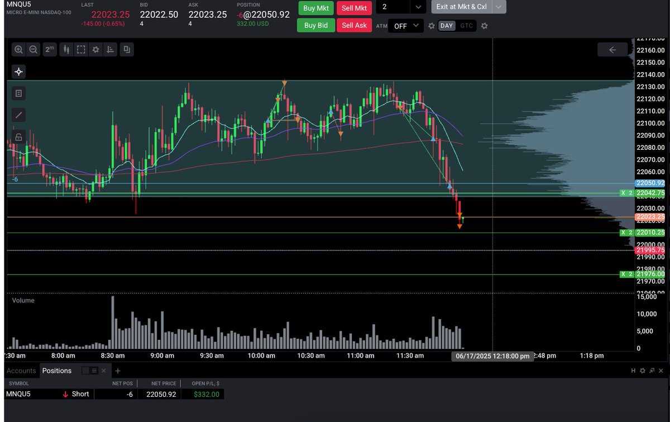Screen dimensions: 670x422
Task: Click the bid price 22022.50
Action: (159, 15)
